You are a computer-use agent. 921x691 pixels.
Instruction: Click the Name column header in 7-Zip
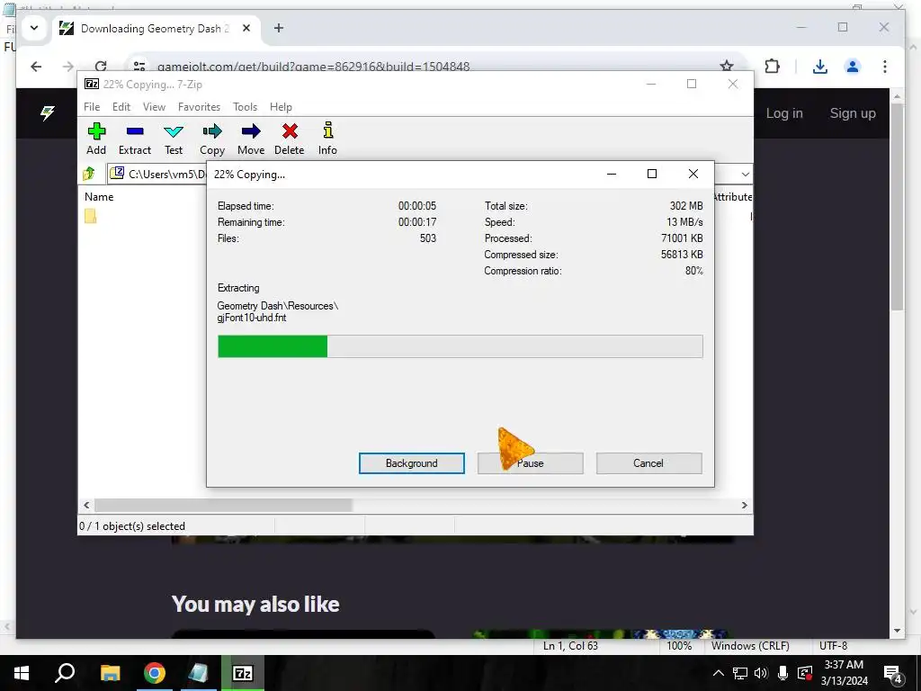tap(99, 197)
